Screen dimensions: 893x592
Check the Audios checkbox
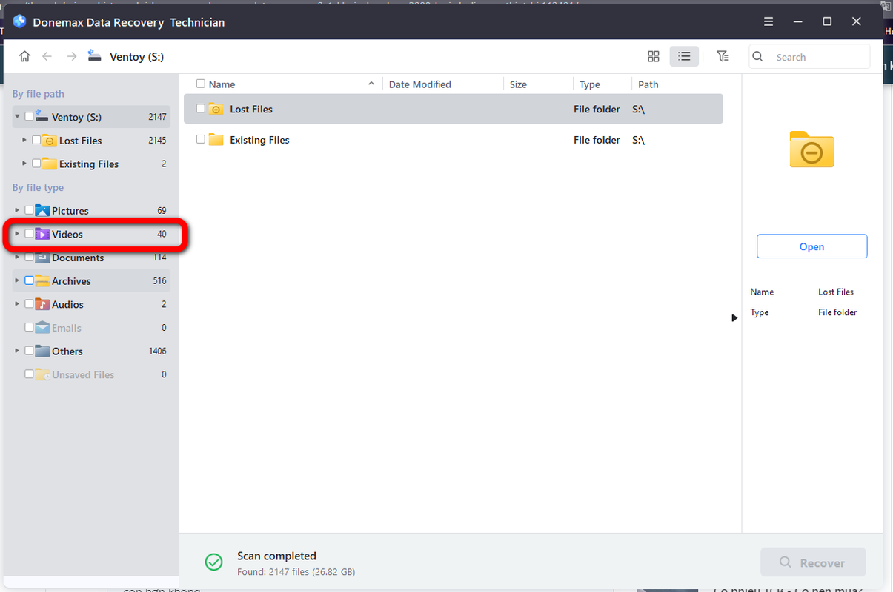[x=29, y=304]
